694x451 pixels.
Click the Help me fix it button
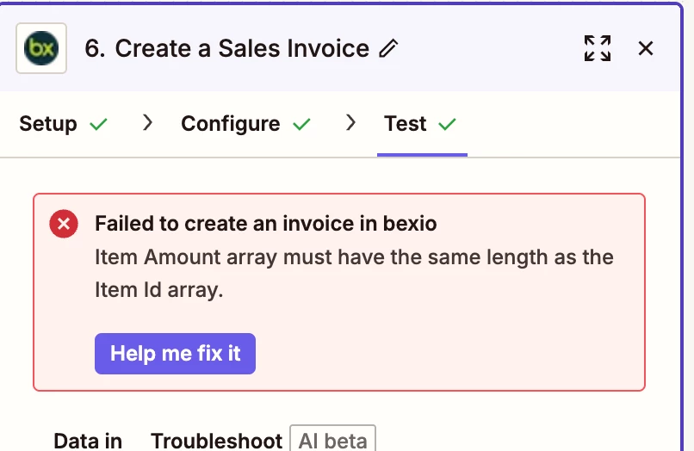coord(175,354)
